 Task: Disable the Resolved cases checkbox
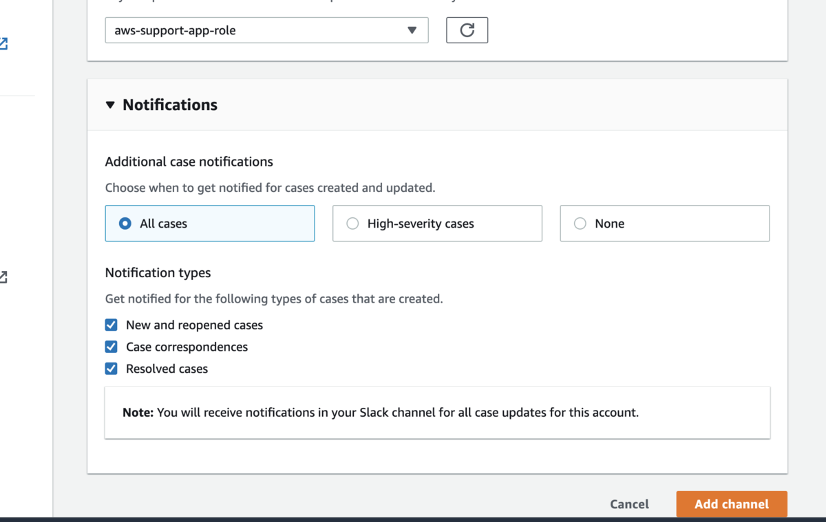coord(111,369)
